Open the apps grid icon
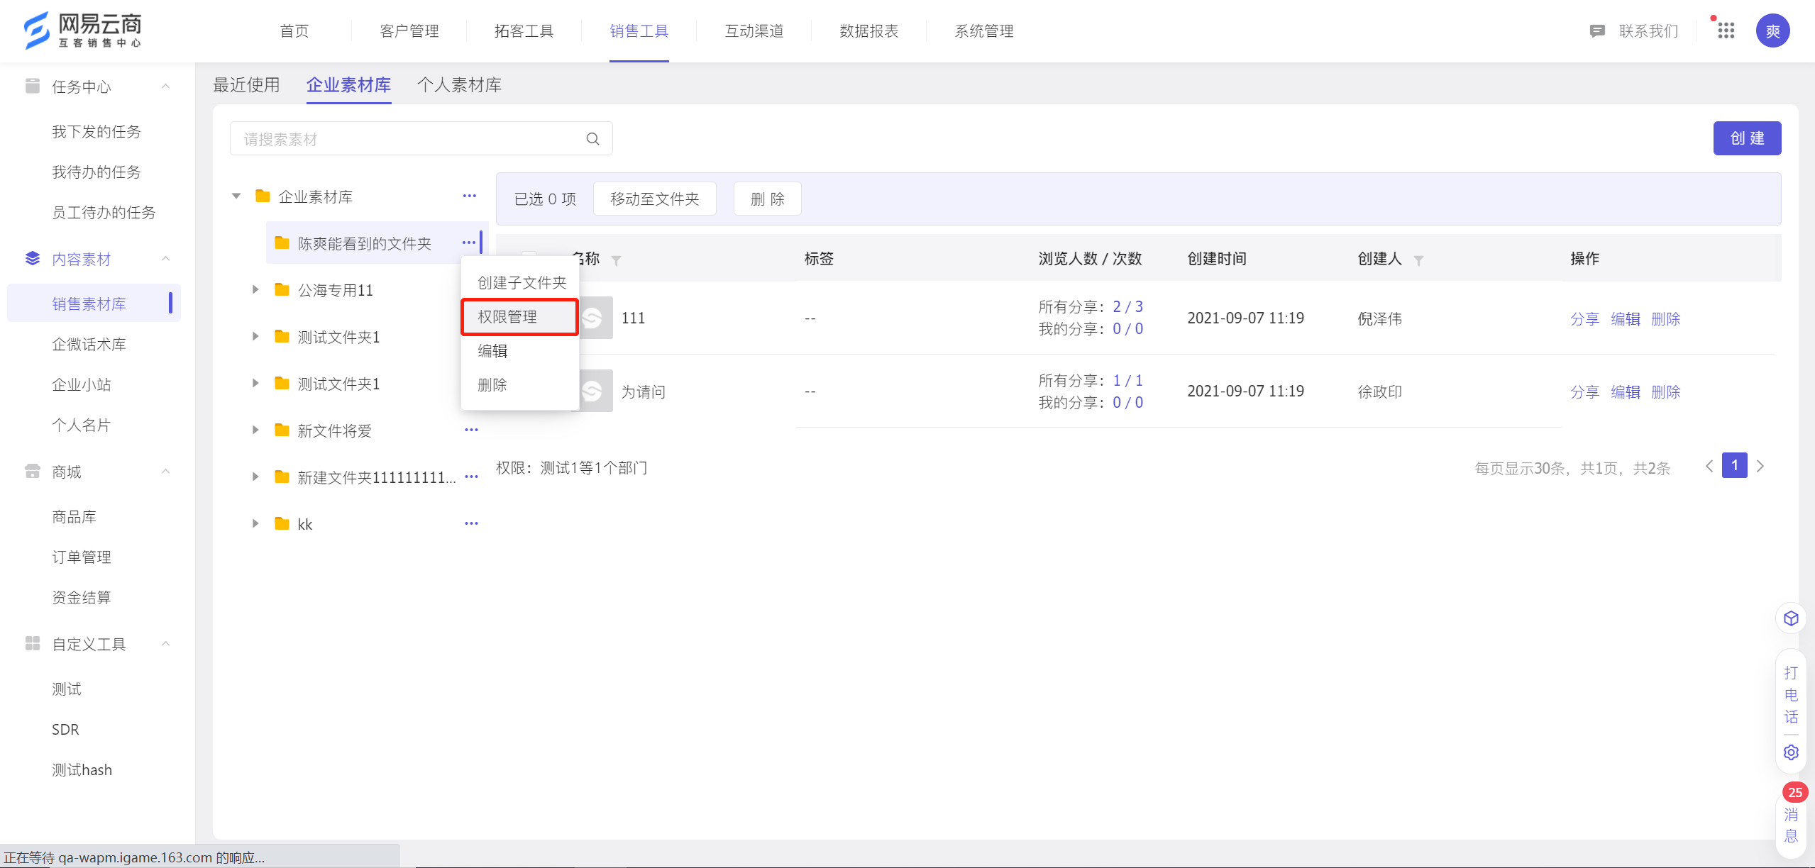The width and height of the screenshot is (1815, 868). tap(1726, 30)
